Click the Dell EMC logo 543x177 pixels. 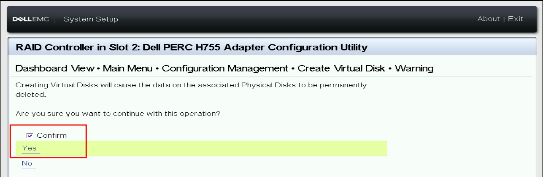click(x=31, y=19)
